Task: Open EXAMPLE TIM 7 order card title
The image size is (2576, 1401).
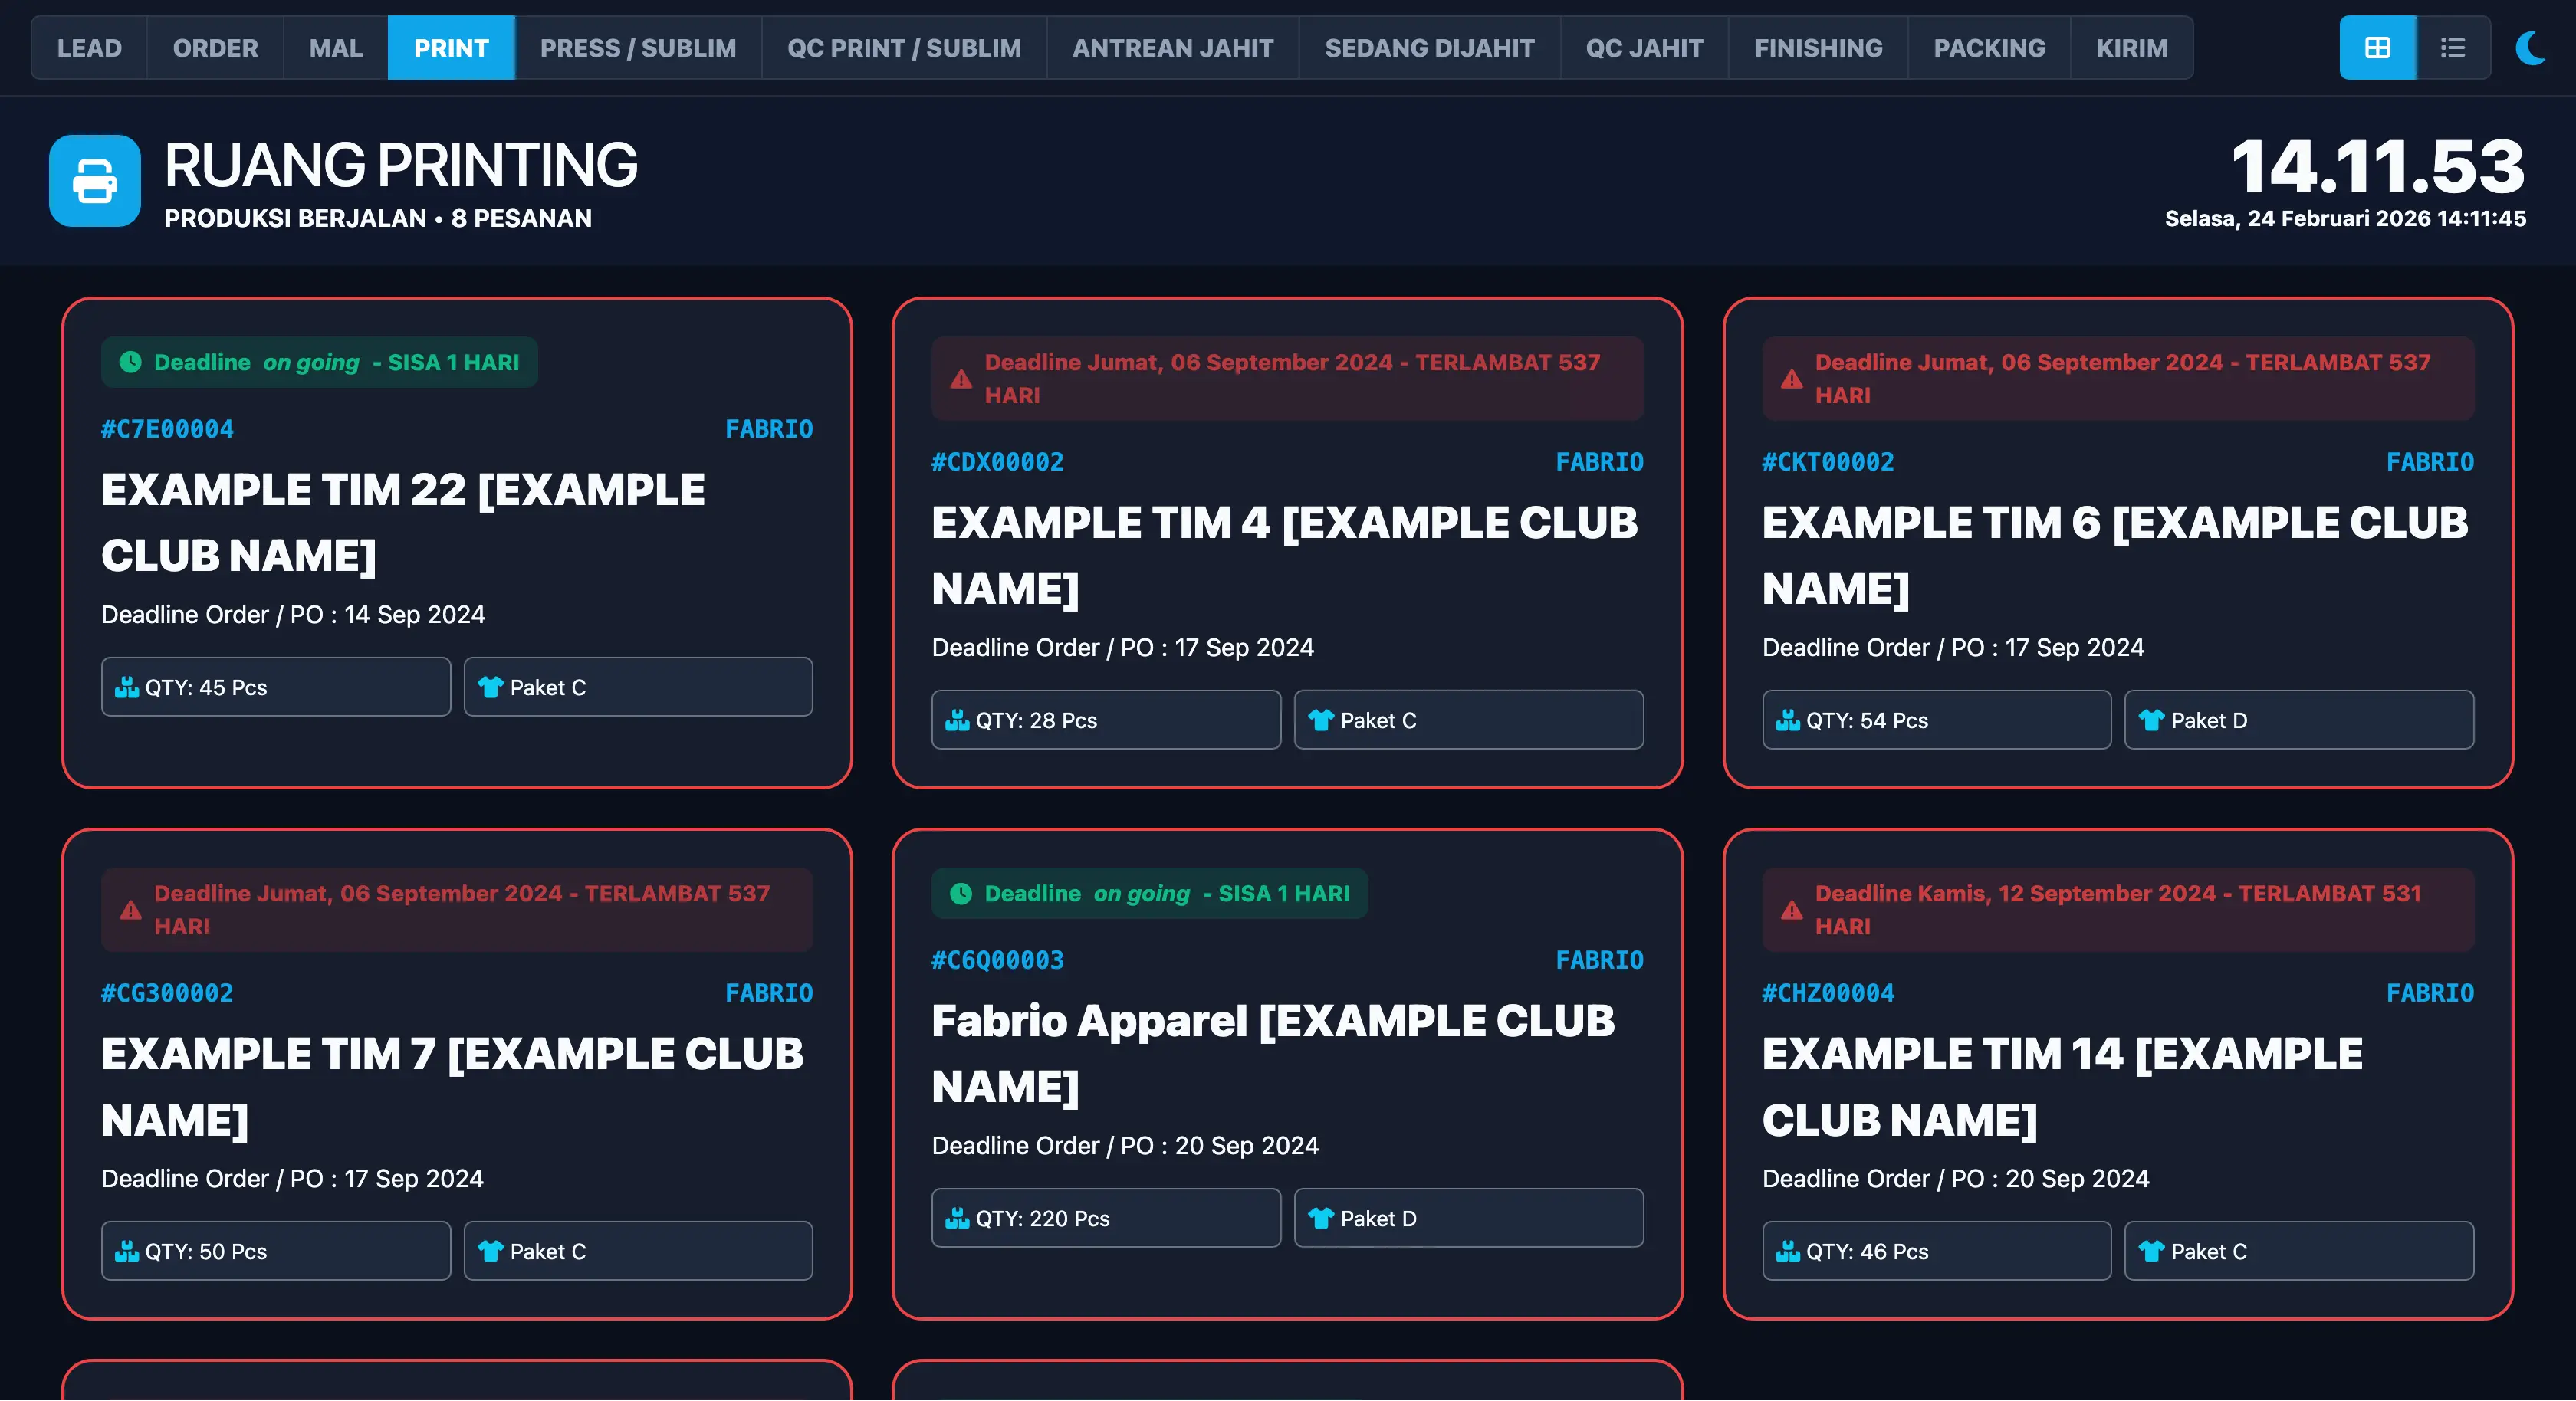Action: click(x=452, y=1086)
